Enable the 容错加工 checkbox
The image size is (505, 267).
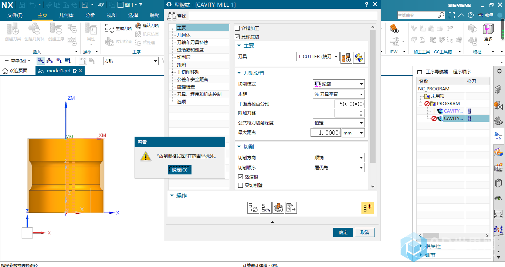pyautogui.click(x=237, y=29)
